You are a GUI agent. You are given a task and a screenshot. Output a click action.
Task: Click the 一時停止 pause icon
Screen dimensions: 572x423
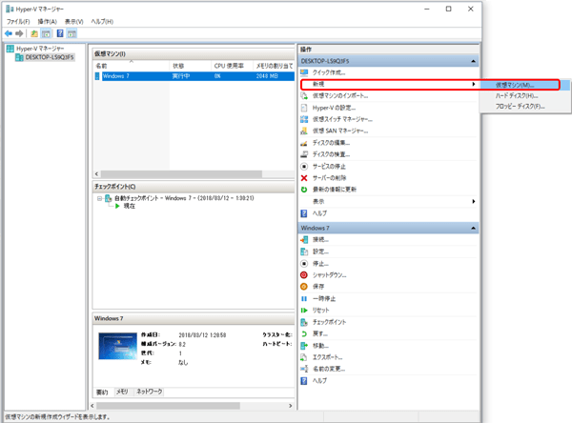click(304, 298)
